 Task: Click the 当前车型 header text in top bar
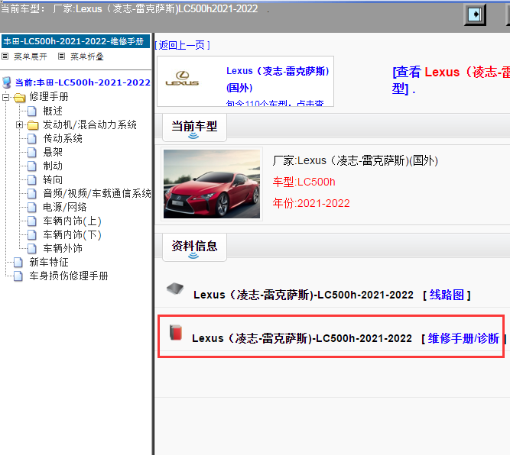click(129, 8)
